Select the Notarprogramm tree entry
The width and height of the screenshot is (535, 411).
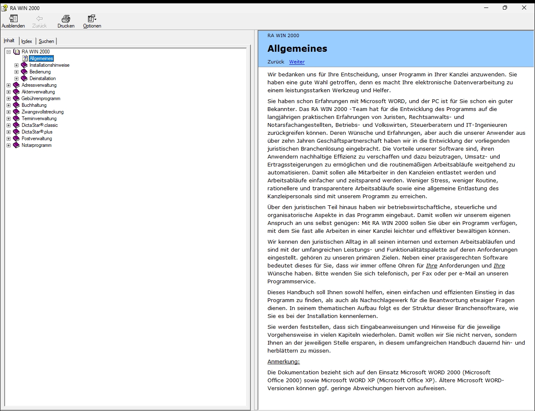click(36, 145)
